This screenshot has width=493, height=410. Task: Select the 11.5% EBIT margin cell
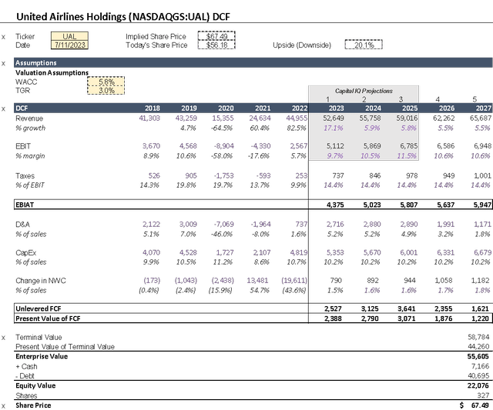[407, 155]
